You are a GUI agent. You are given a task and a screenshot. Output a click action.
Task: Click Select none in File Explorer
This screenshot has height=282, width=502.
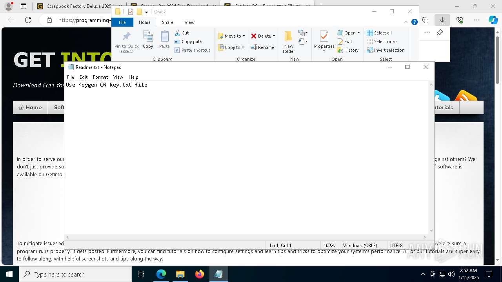point(382,42)
